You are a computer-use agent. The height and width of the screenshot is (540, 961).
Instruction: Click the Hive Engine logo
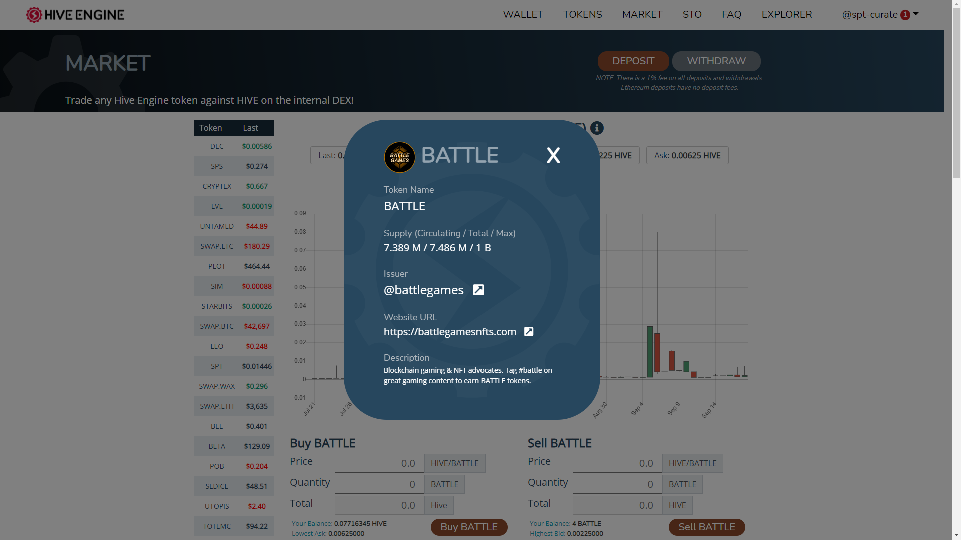[75, 15]
